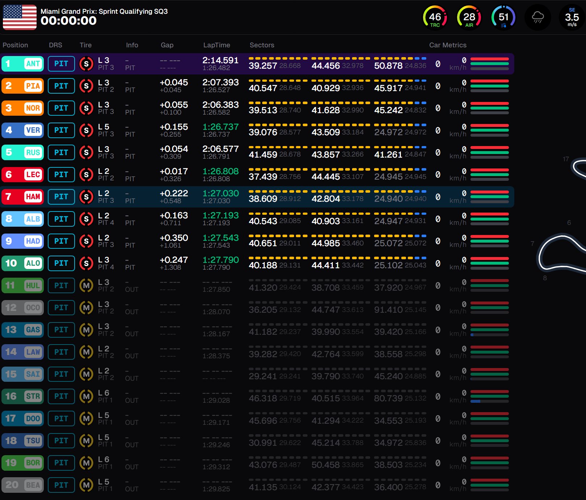Click the medium tire icon in STR row
This screenshot has height=500, width=586.
(x=86, y=396)
